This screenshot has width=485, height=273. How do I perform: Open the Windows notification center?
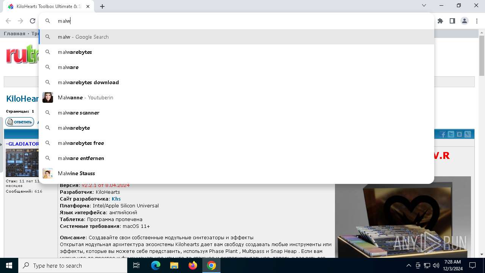click(x=472, y=265)
